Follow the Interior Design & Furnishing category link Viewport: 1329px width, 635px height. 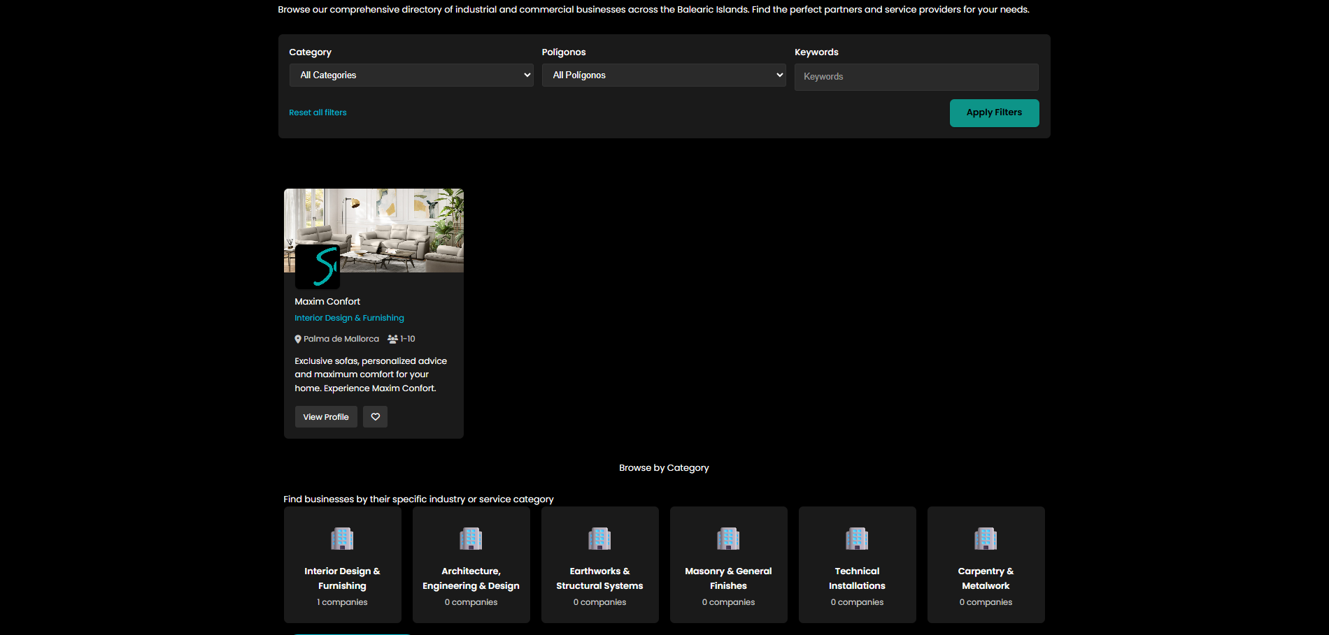(349, 318)
